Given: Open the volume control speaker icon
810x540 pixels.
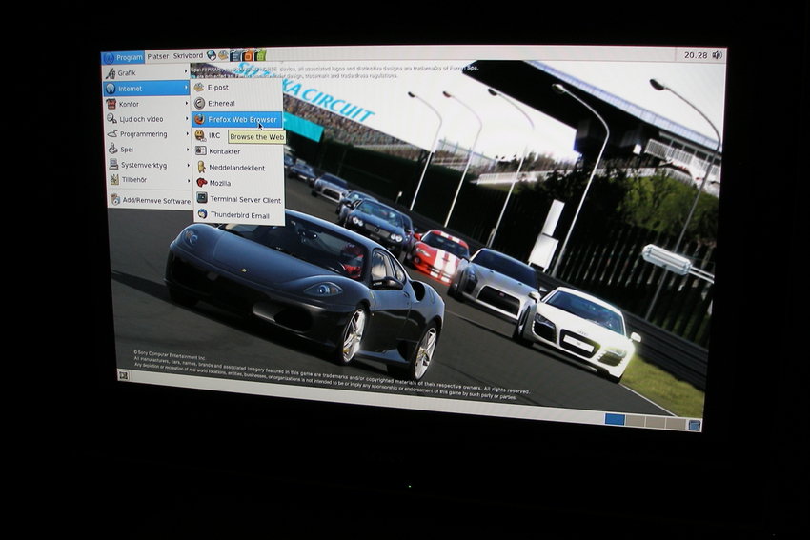Looking at the screenshot, I should point(717,54).
